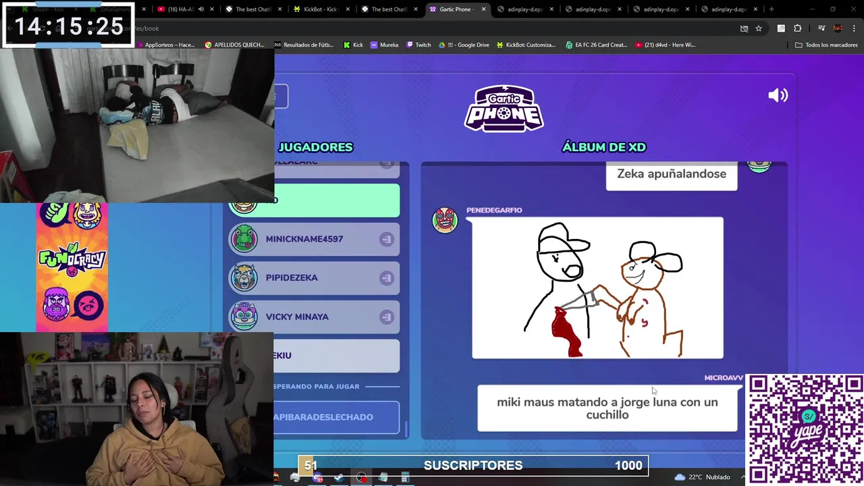Kick player MINICKNAME4597 using row icon
The image size is (864, 486).
click(386, 239)
